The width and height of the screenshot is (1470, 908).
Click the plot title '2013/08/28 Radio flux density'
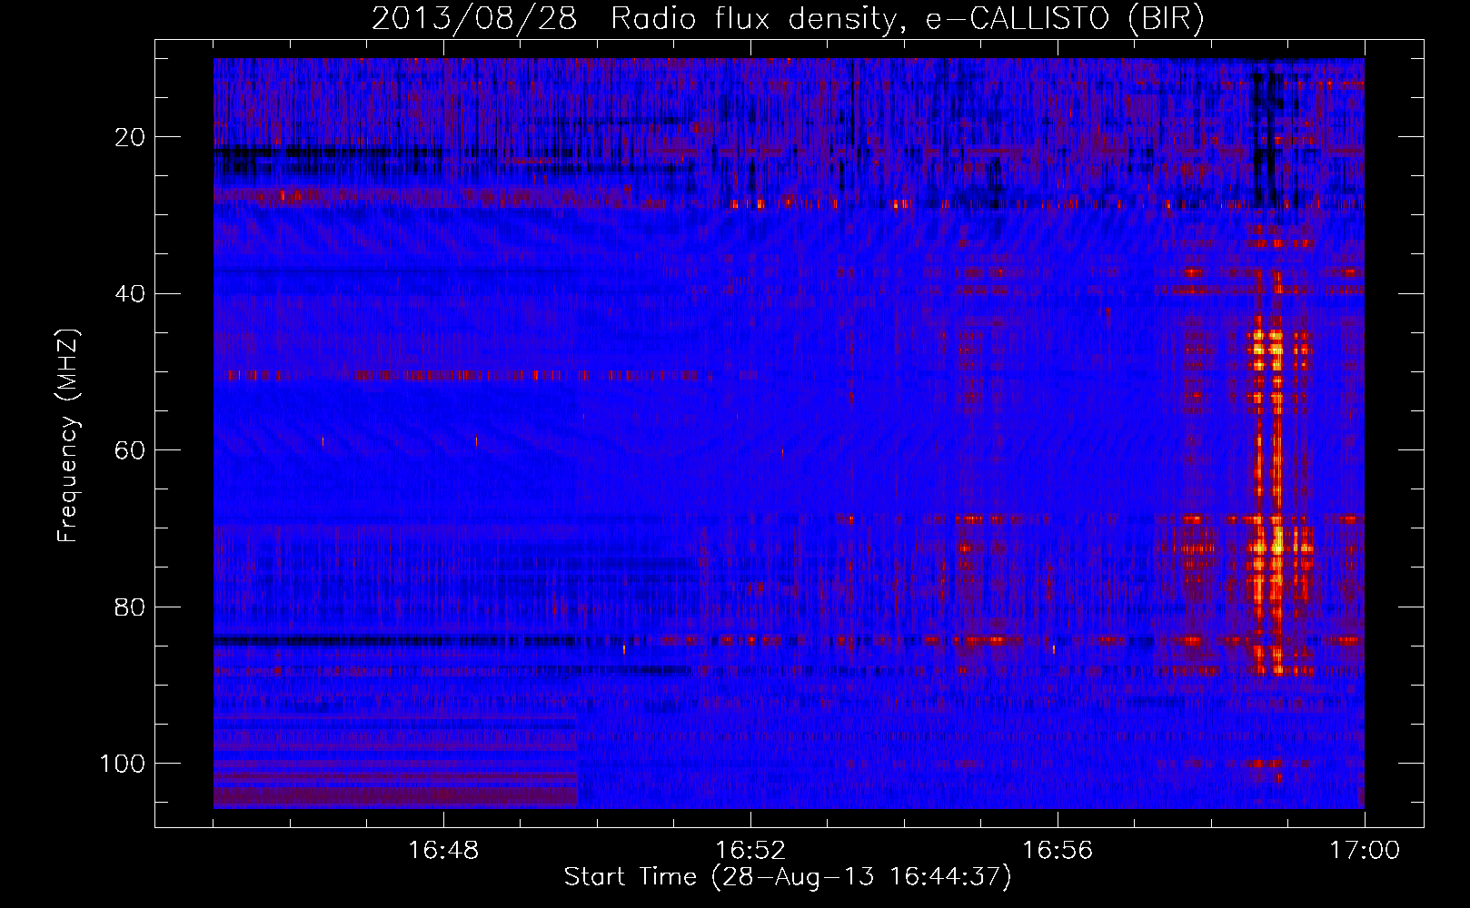(x=788, y=19)
